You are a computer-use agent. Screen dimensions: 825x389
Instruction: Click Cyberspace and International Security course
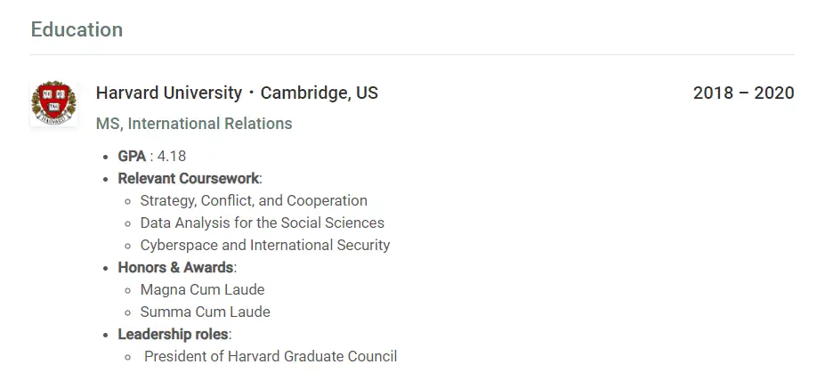point(265,246)
